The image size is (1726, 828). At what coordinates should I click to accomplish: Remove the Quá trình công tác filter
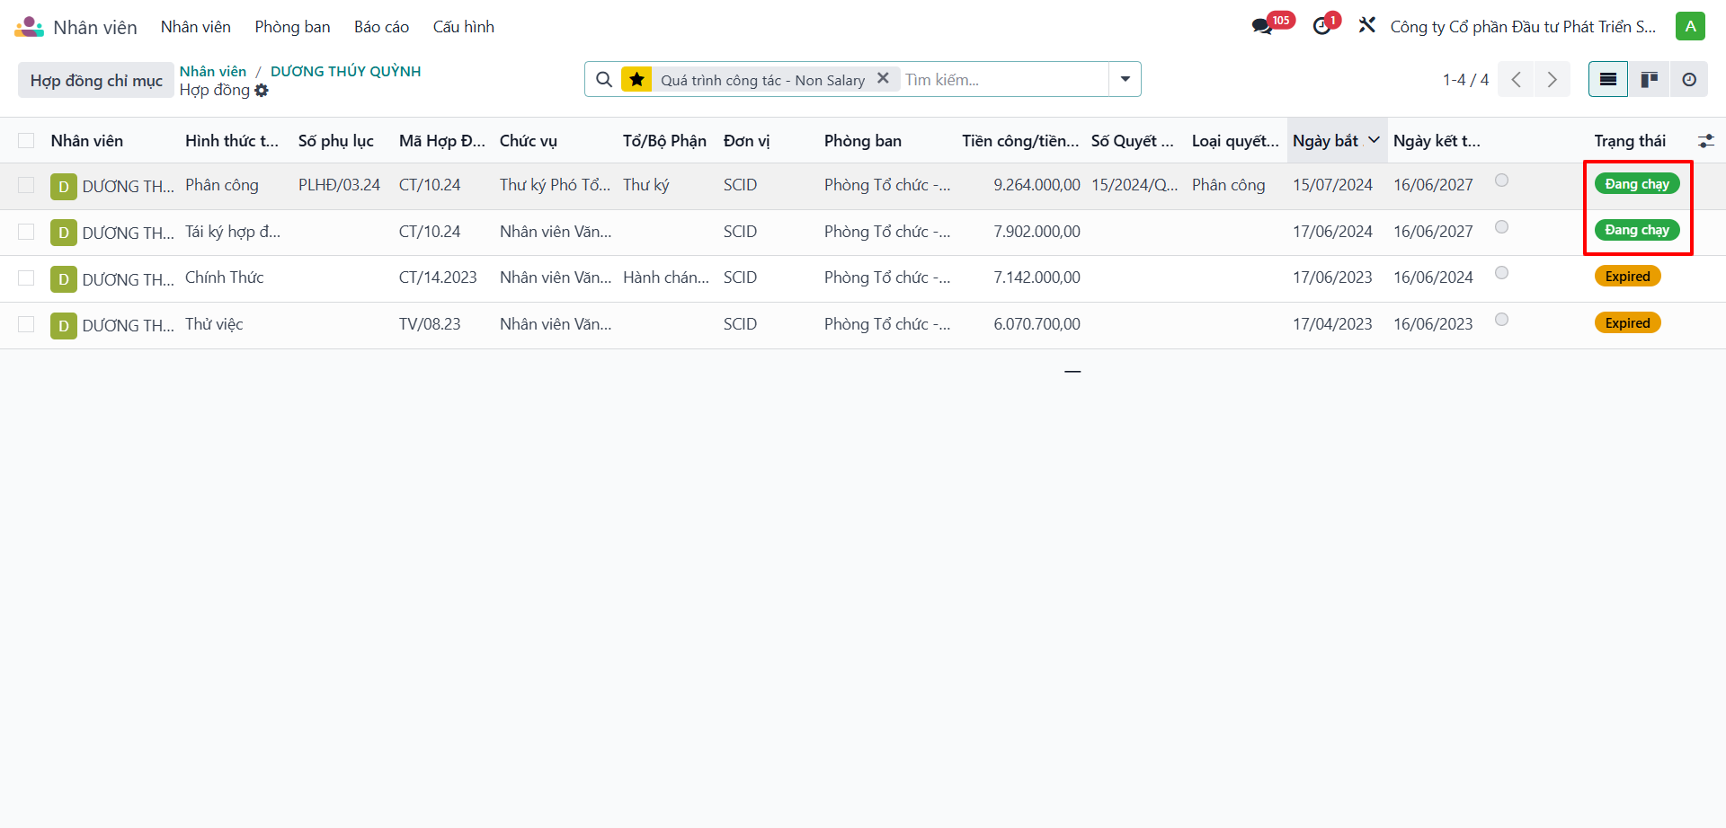tap(883, 79)
